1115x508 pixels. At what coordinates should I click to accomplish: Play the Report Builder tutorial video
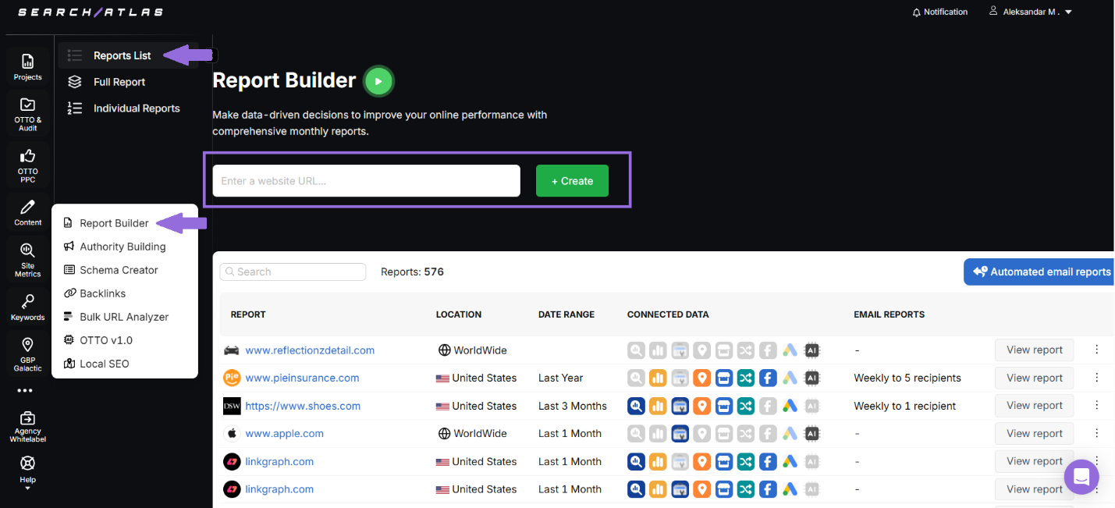[378, 80]
